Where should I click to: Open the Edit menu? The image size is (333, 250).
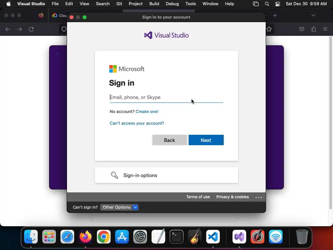pos(69,4)
